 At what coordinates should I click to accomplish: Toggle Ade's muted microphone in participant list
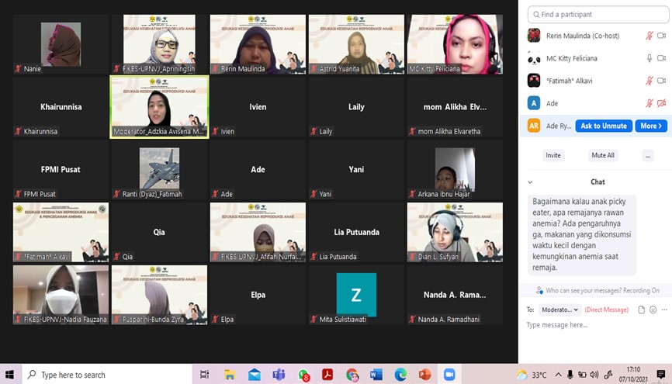[x=649, y=103]
